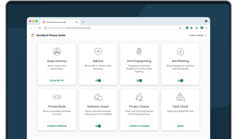Click the Avast Antivirus icon

57,51
